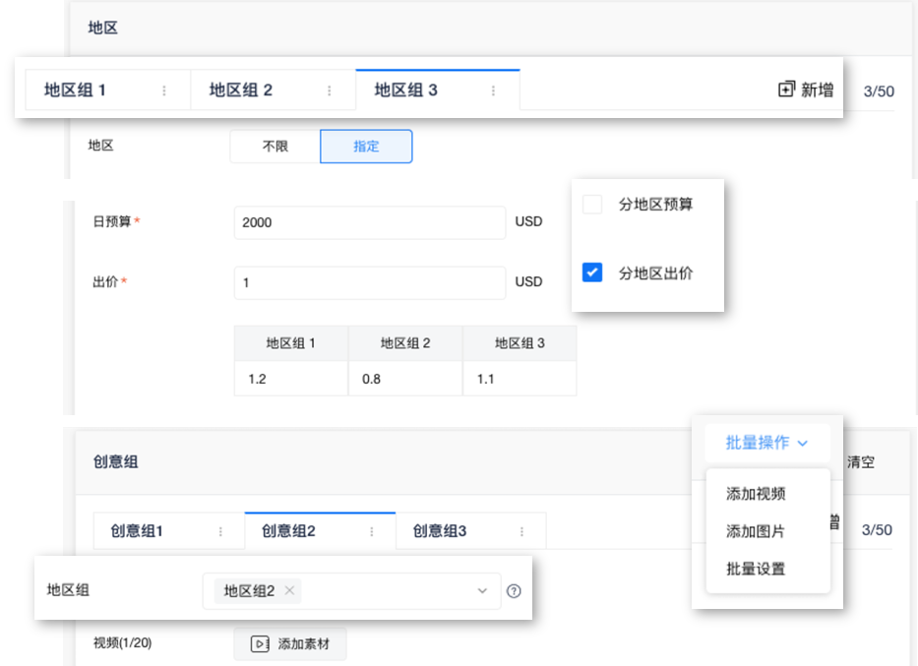Click the 新增 add icon to create region group
This screenshot has width=918, height=666.
[785, 90]
